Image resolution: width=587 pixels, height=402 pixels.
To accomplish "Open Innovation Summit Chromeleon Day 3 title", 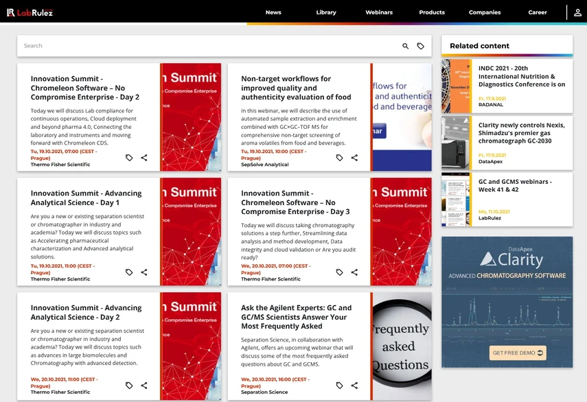I will [295, 202].
